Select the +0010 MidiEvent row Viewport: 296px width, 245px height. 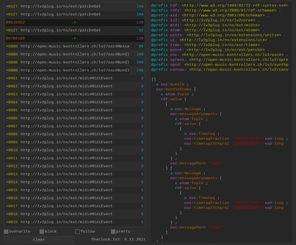[74, 150]
